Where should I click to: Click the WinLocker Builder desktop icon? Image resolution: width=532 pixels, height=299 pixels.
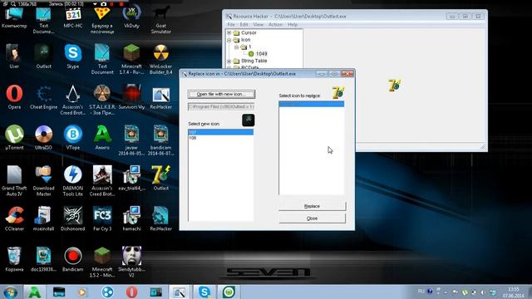[x=160, y=59]
